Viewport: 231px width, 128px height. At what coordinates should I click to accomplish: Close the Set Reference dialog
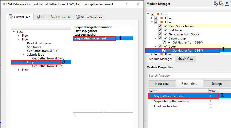click(x=138, y=4)
